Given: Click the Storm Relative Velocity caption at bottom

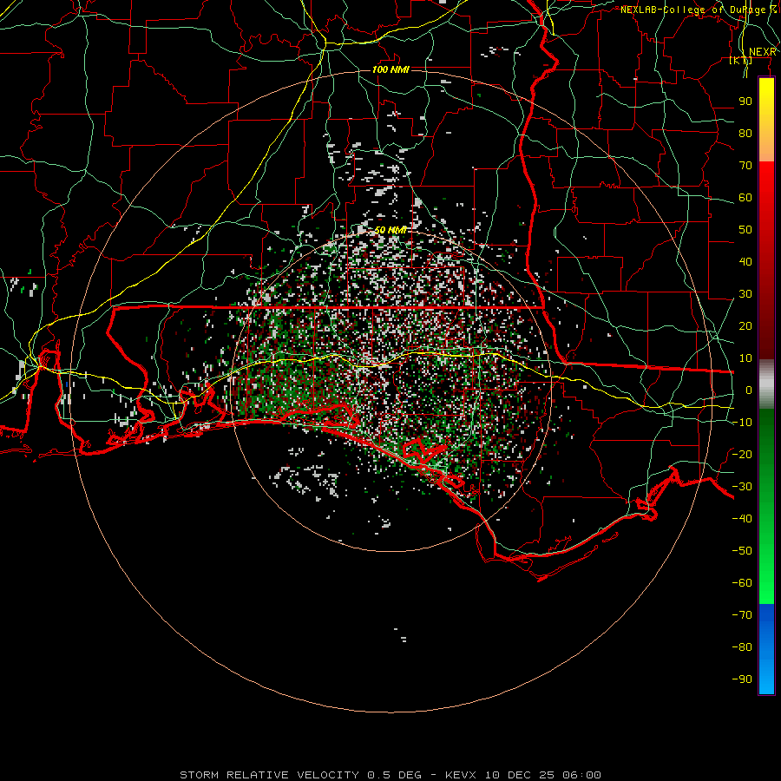Looking at the screenshot, I should pyautogui.click(x=390, y=775).
